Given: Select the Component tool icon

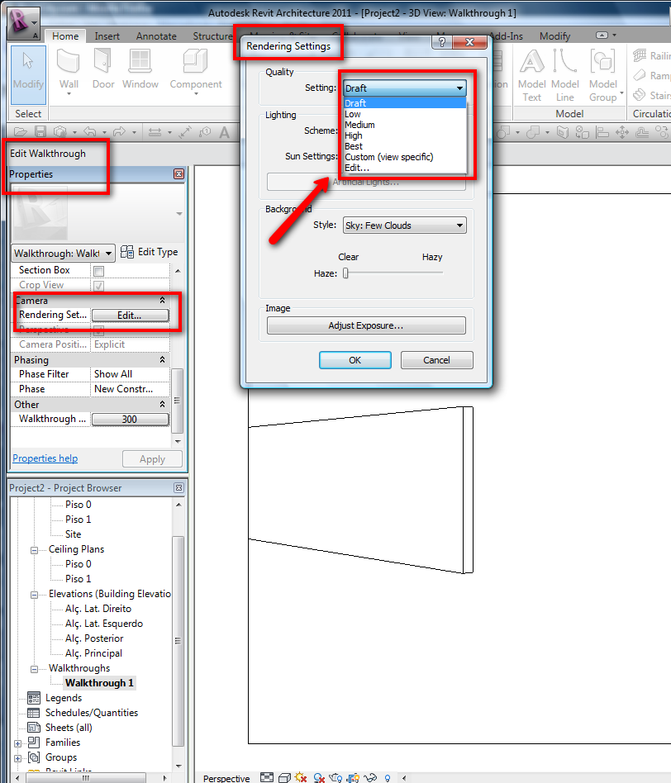Looking at the screenshot, I should (x=195, y=61).
